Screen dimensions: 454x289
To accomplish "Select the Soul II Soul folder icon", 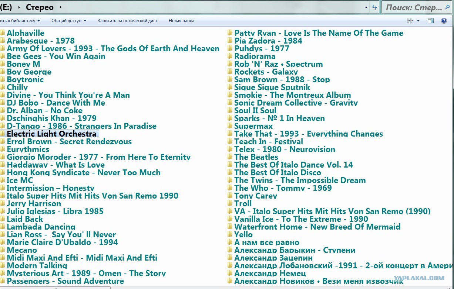I will [x=230, y=110].
